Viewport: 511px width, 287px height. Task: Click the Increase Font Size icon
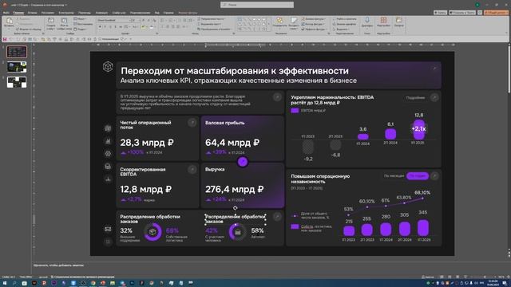tap(144, 20)
